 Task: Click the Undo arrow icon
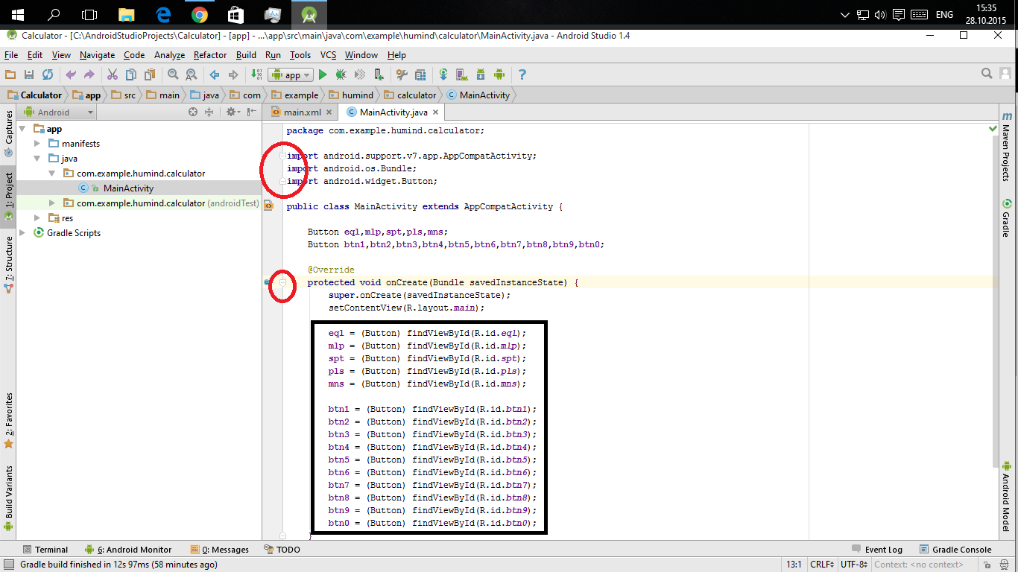click(x=71, y=74)
